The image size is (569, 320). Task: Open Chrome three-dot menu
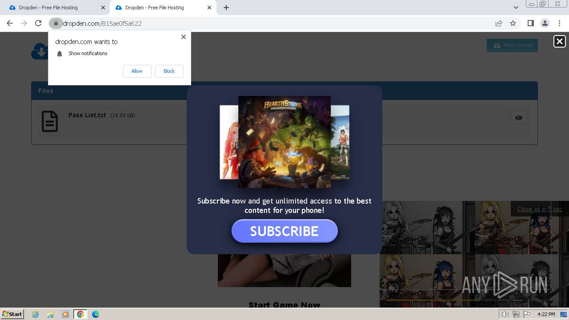[559, 23]
